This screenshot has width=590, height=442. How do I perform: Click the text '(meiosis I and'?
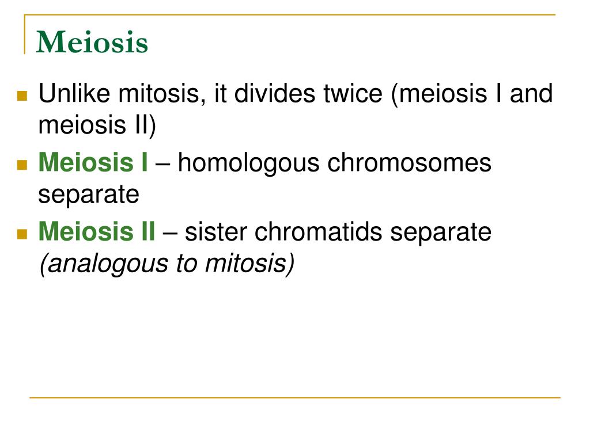click(x=472, y=94)
